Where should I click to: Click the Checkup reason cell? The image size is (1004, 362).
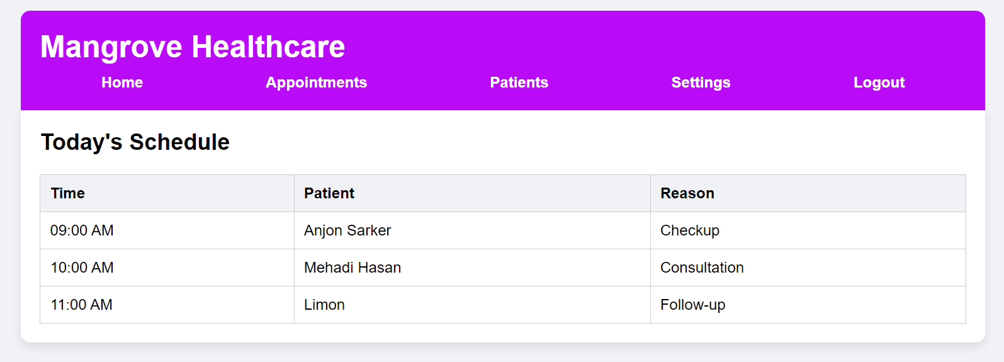[690, 230]
